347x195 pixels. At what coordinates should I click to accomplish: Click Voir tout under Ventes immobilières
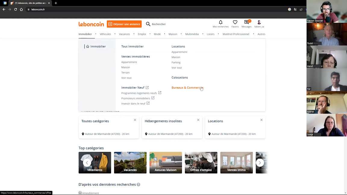click(127, 78)
